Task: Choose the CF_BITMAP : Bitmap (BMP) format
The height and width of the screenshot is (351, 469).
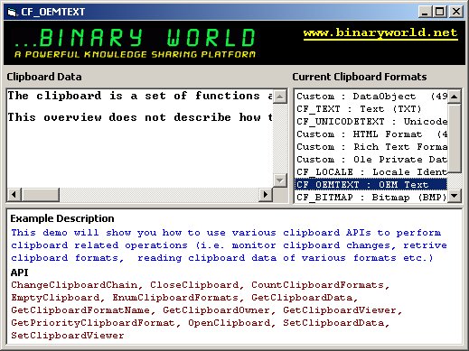Action: tap(371, 198)
